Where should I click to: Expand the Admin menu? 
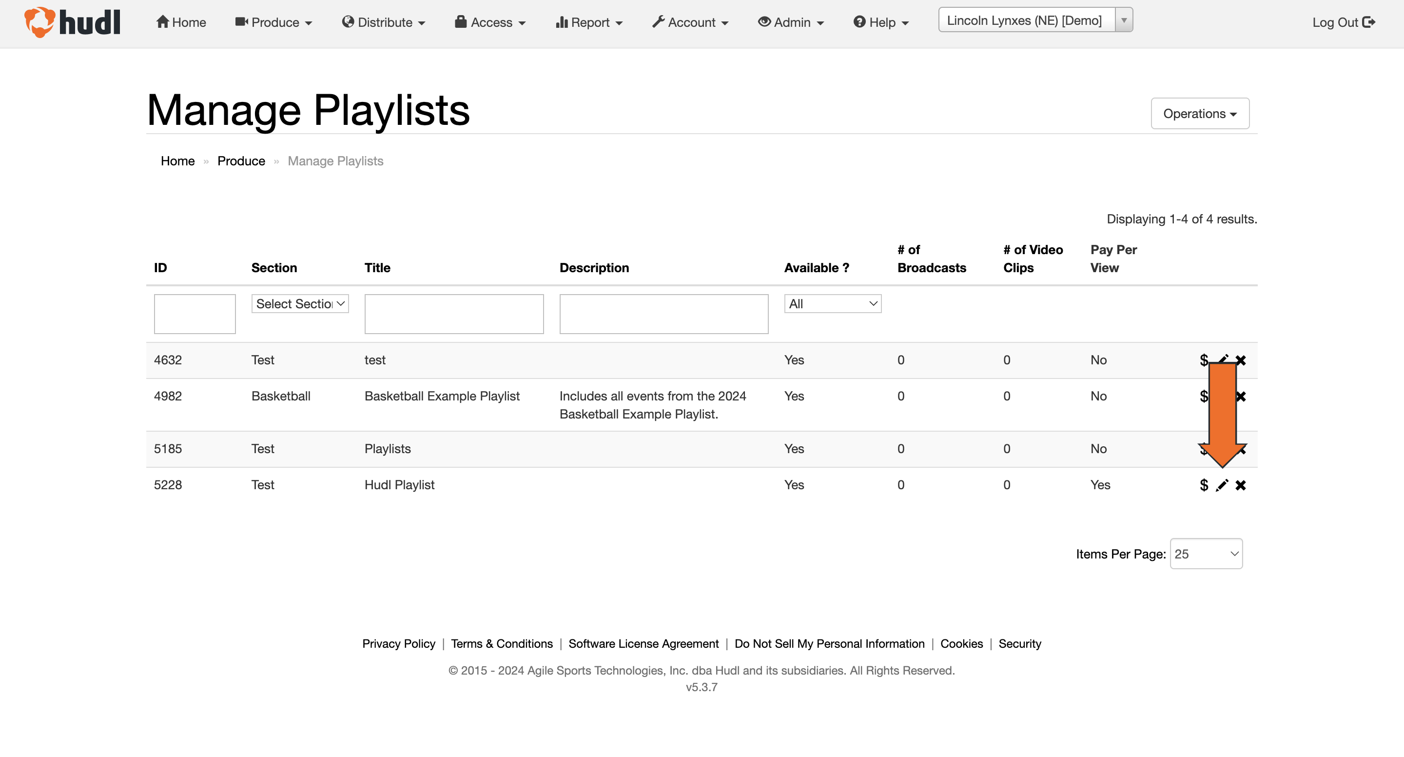coord(791,22)
